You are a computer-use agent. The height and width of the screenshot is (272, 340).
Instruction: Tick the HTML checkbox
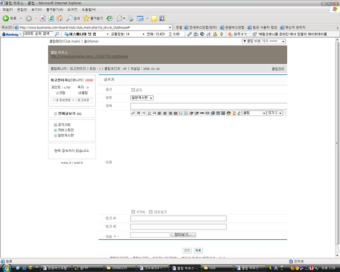coord(133,212)
